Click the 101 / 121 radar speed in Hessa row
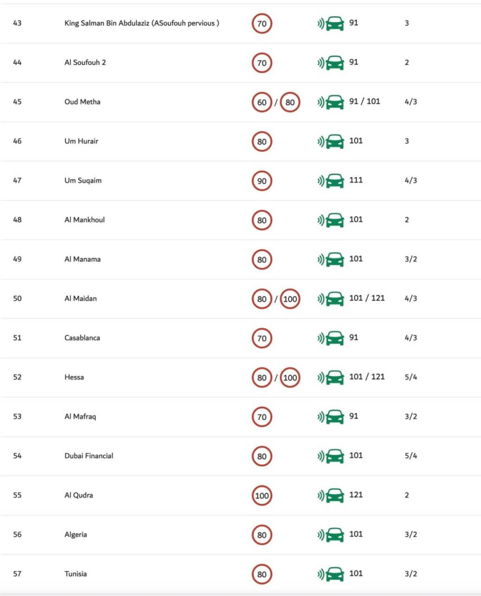 click(367, 377)
